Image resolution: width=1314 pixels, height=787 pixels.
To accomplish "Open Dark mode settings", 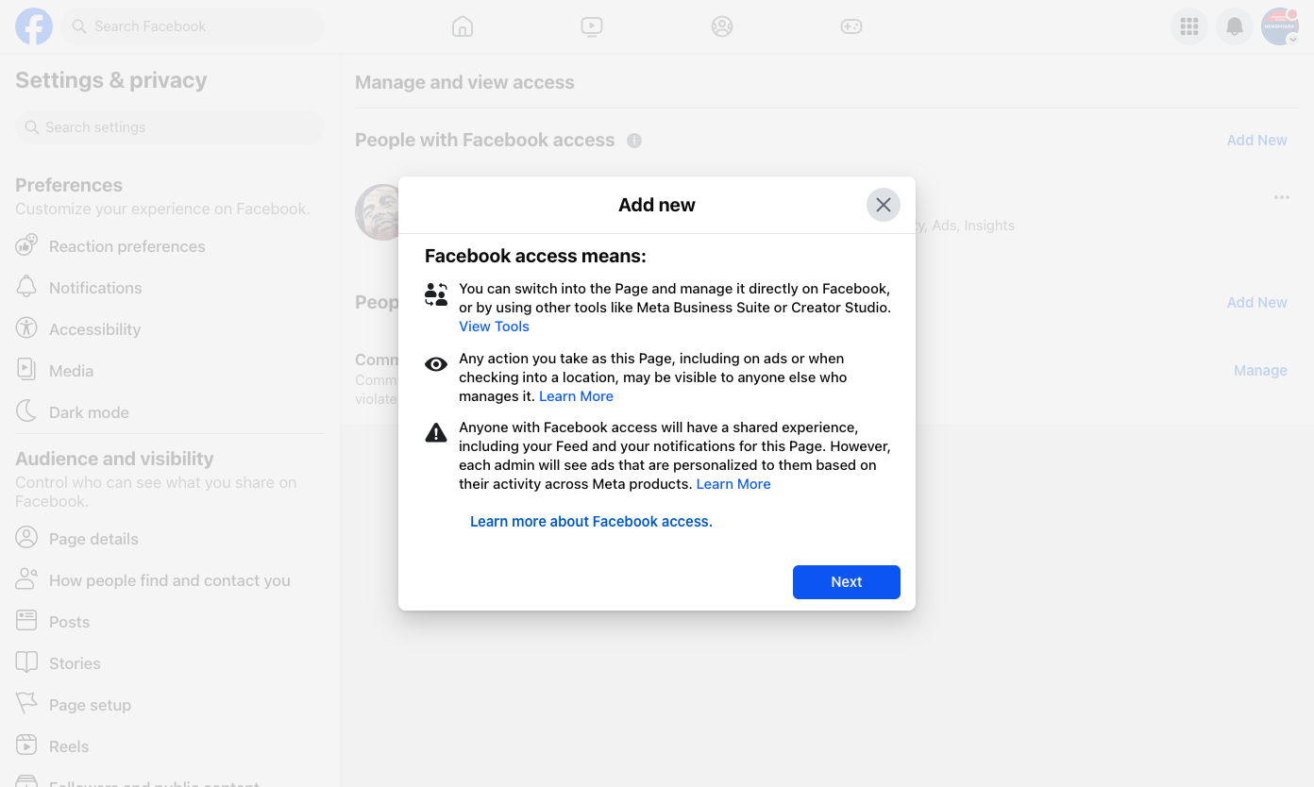I will click(170, 412).
